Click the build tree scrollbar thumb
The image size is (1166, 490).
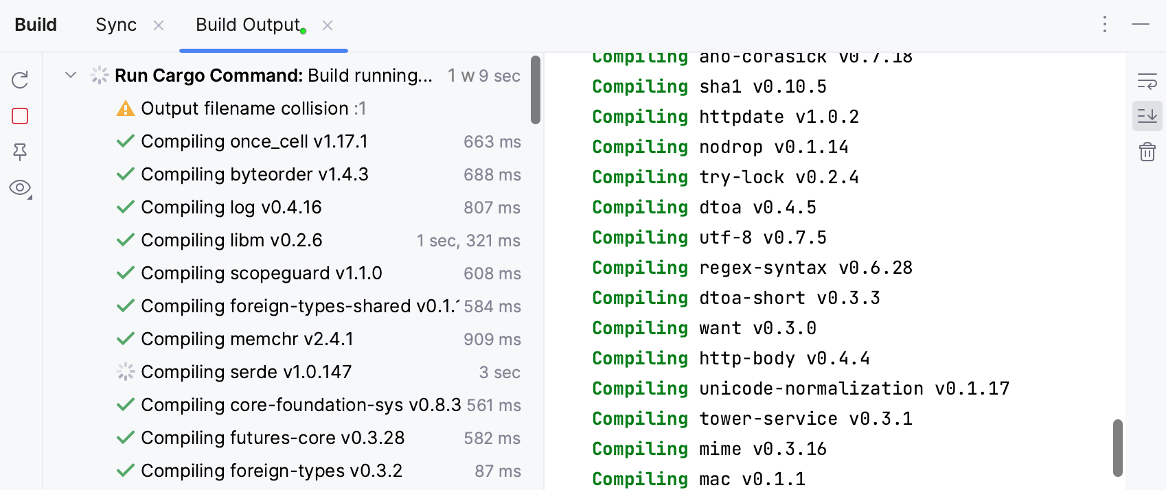click(536, 90)
